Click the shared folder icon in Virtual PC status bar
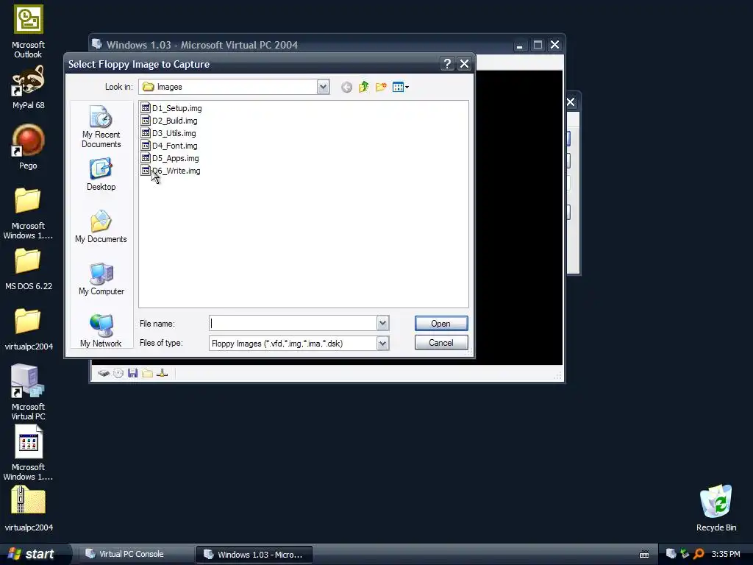This screenshot has height=565, width=753. pos(147,373)
